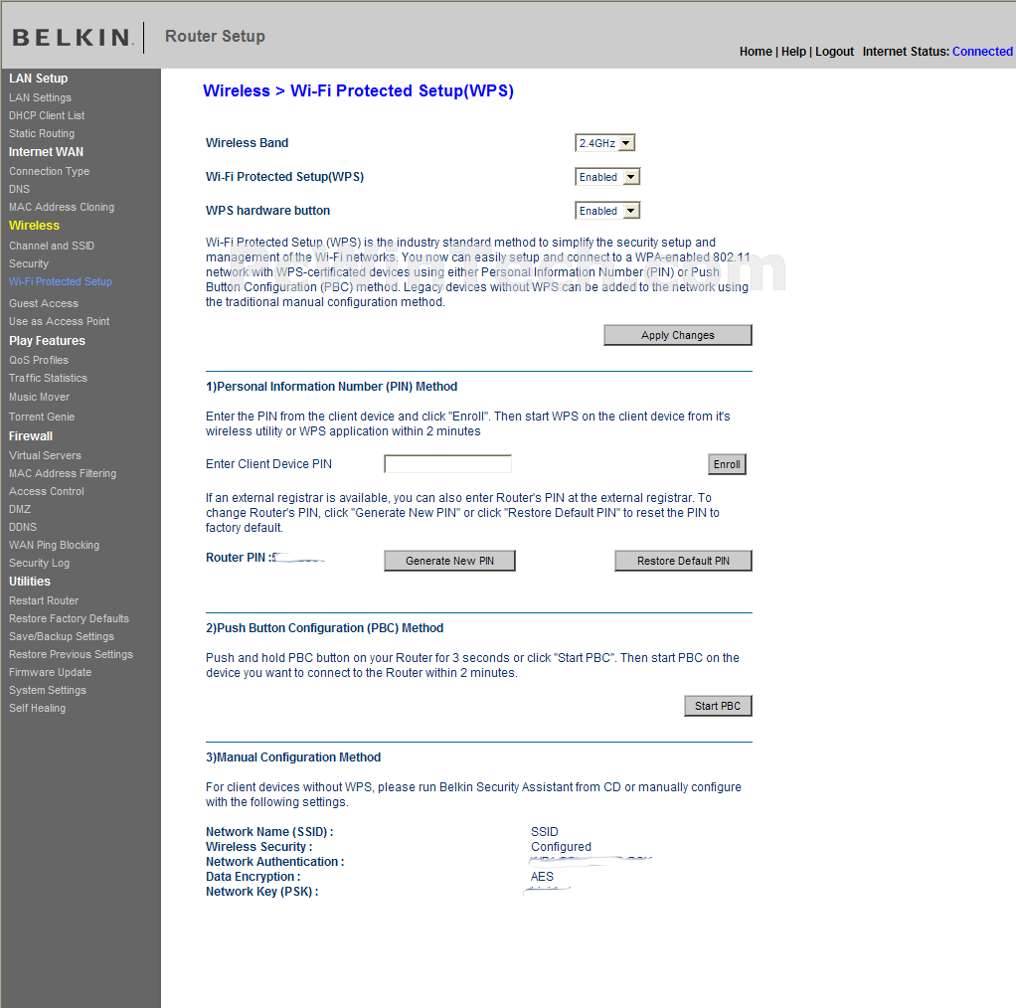Screen dimensions: 1016x1008
Task: Open Connection Type page
Action: point(50,171)
